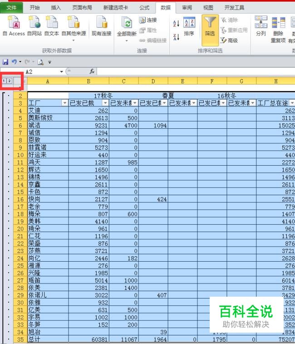
Task: Switch to the 开始 Home tab
Action: pos(34,8)
